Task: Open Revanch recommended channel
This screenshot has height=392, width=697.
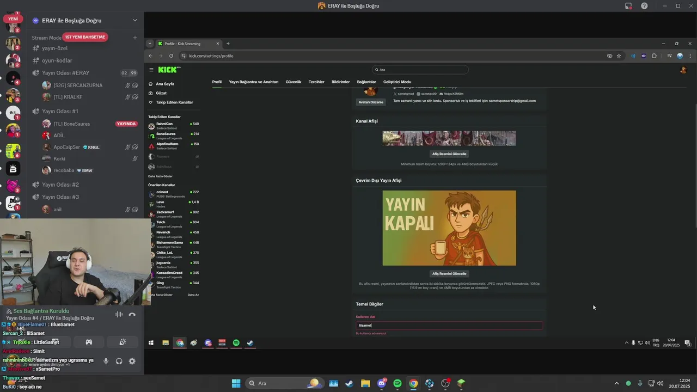Action: [173, 234]
